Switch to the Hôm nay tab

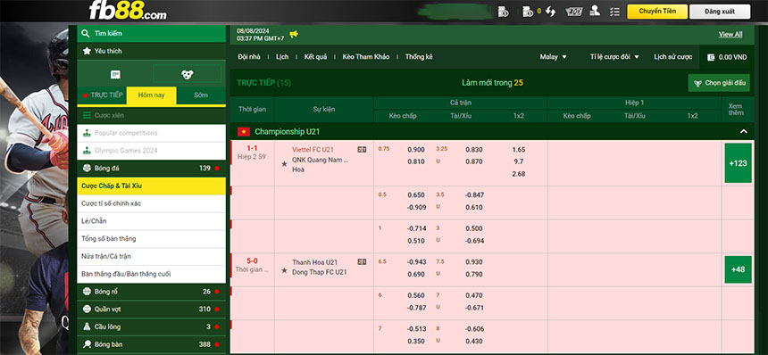click(151, 95)
